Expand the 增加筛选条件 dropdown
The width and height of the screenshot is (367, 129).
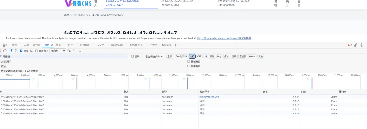(154, 56)
